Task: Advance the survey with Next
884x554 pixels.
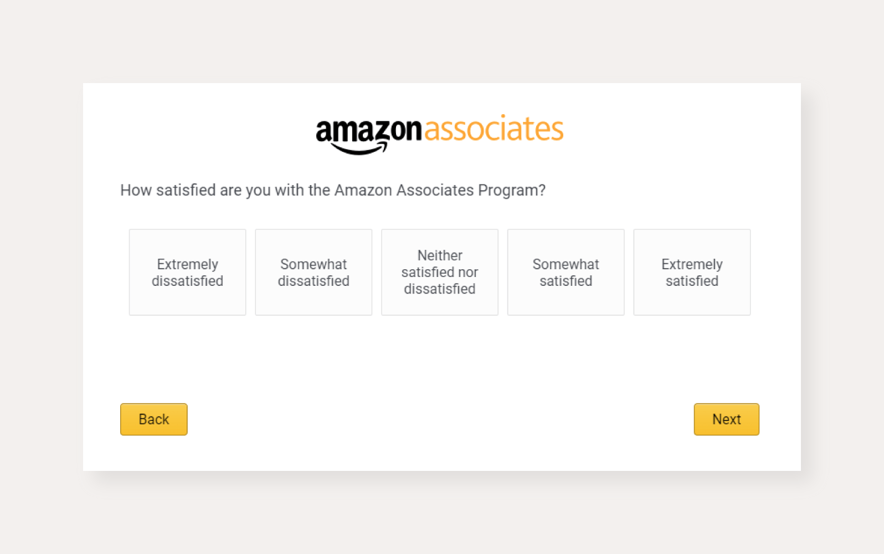Action: 726,419
